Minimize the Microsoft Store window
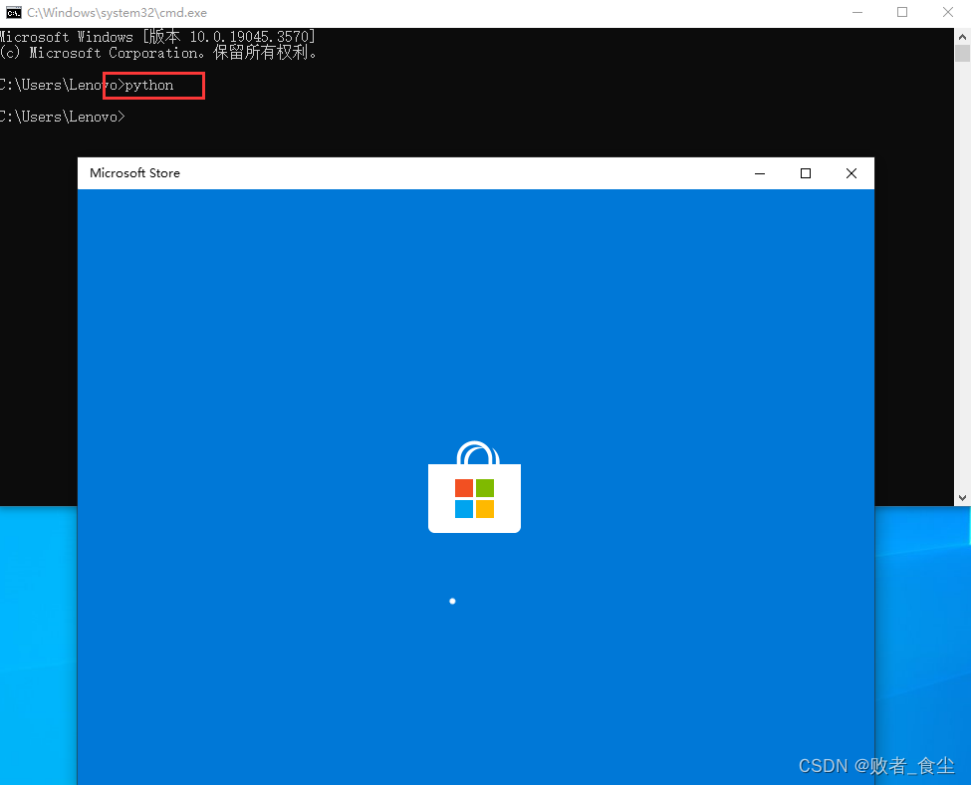The height and width of the screenshot is (785, 971). (x=760, y=173)
